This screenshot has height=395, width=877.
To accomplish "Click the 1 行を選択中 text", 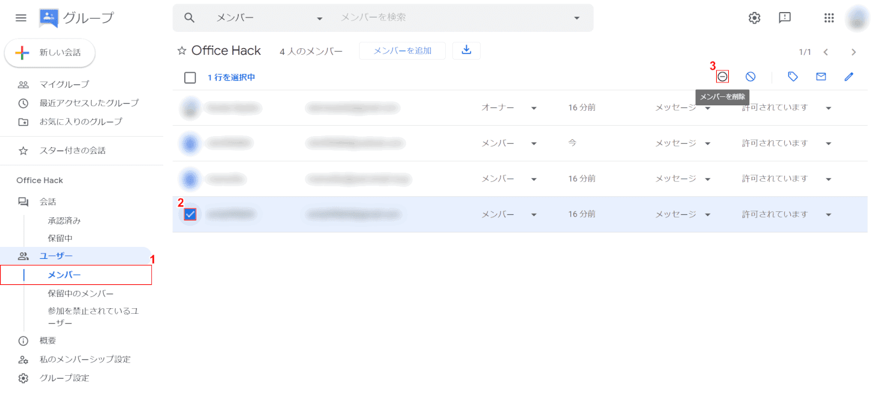I will [x=231, y=78].
